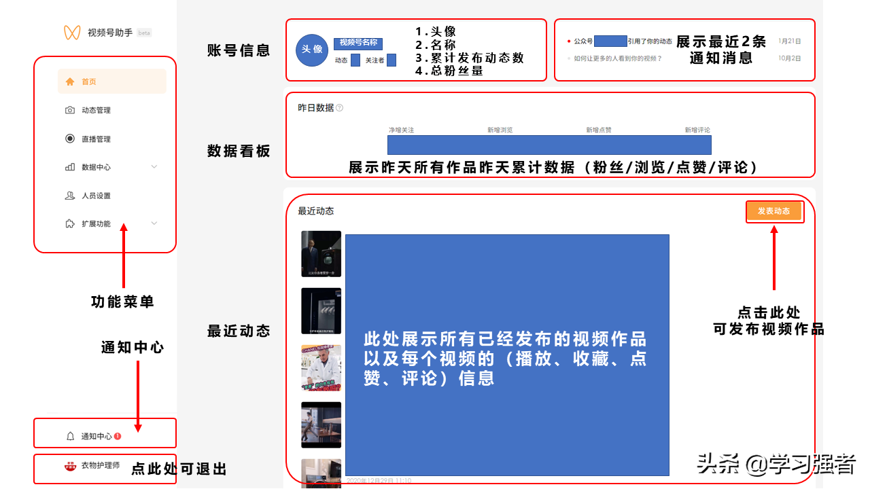
Task: Click the 头像 avatar circle
Action: click(311, 50)
